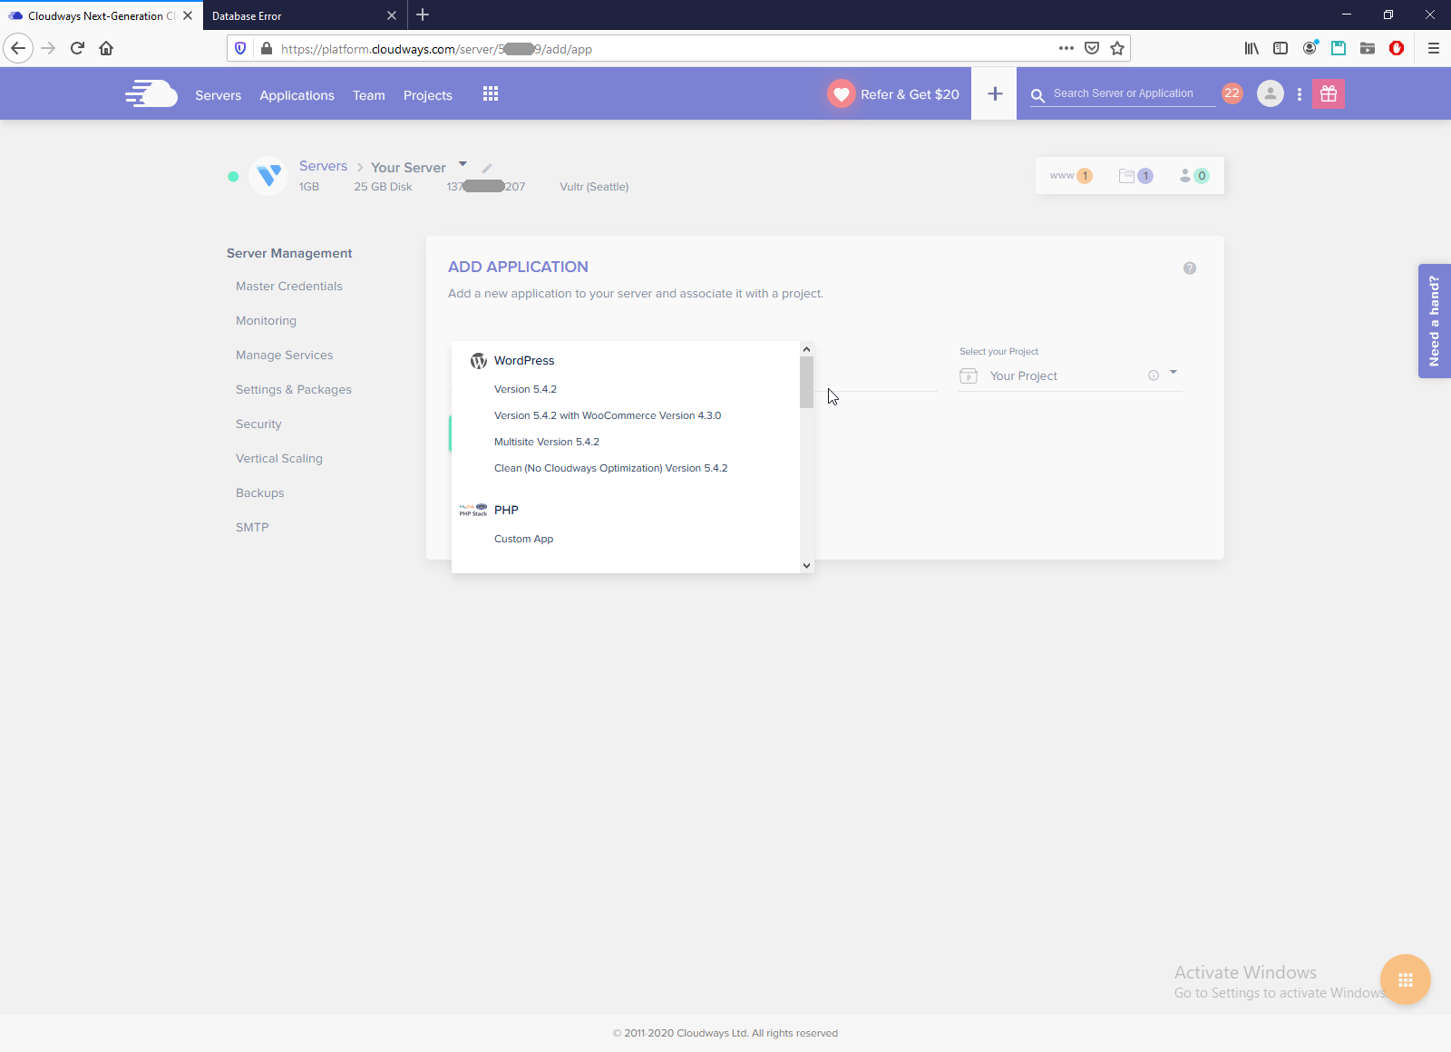Select Multisite Version 5.4.2 option
This screenshot has width=1451, height=1052.
[x=547, y=442]
